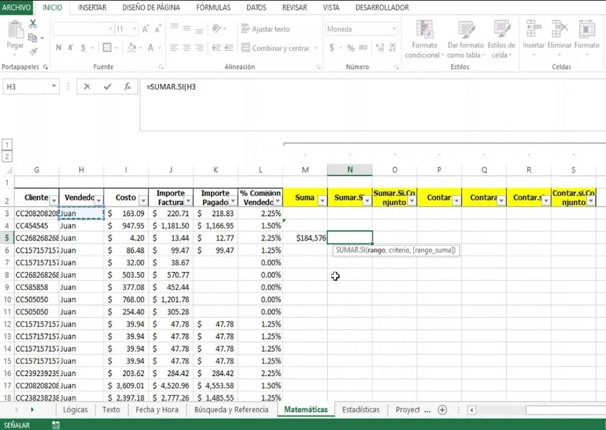Open the font size dropdown
Screen dimensions: 606x430
pos(135,29)
